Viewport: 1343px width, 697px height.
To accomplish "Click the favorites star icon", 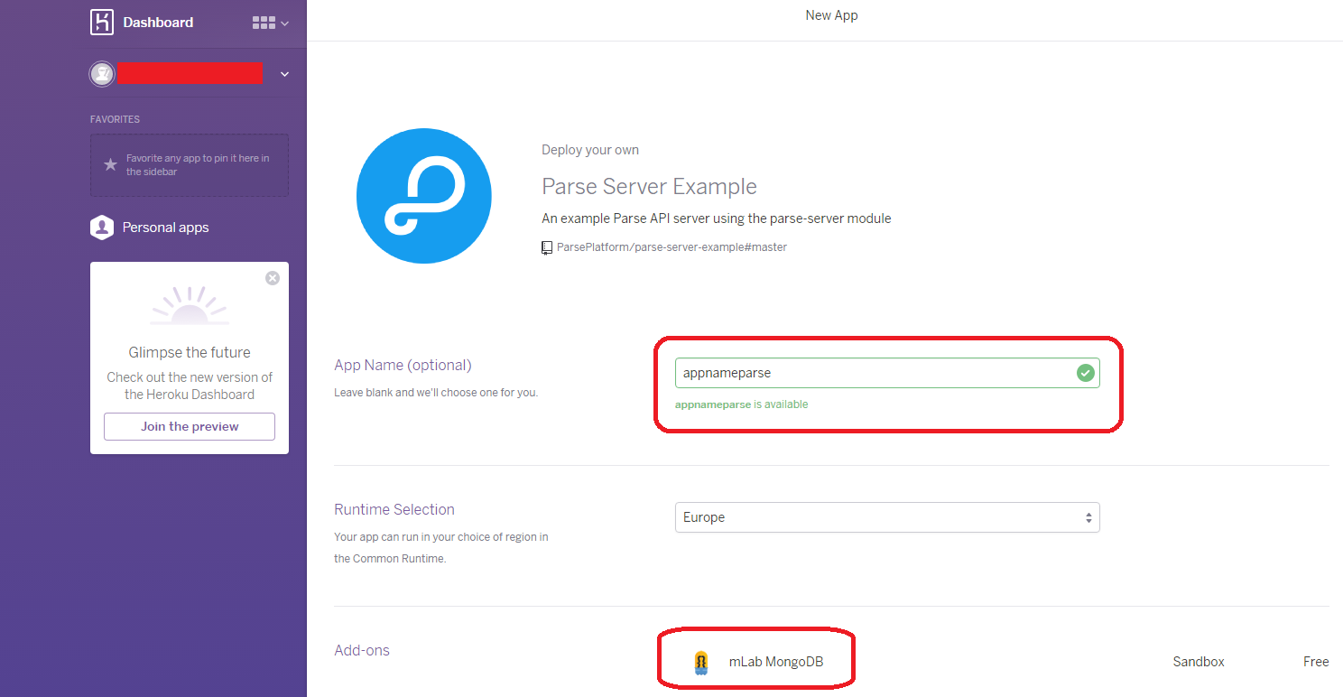I will tap(110, 164).
